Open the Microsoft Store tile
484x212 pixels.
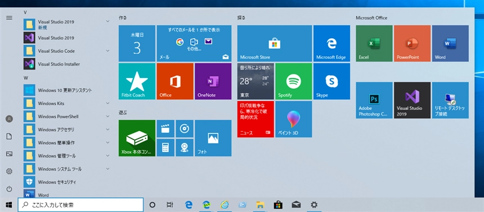pos(275,43)
